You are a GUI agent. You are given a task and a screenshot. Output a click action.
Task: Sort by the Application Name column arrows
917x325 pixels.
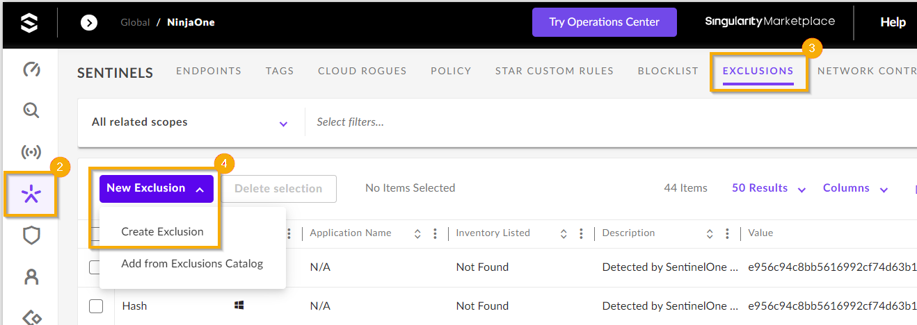pos(417,234)
